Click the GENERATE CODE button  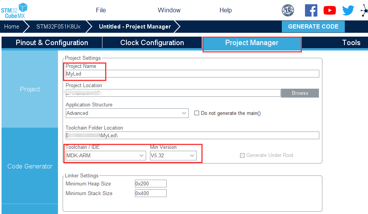pyautogui.click(x=313, y=27)
